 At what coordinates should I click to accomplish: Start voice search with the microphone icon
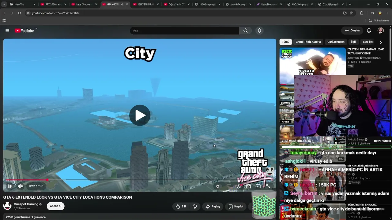click(259, 31)
